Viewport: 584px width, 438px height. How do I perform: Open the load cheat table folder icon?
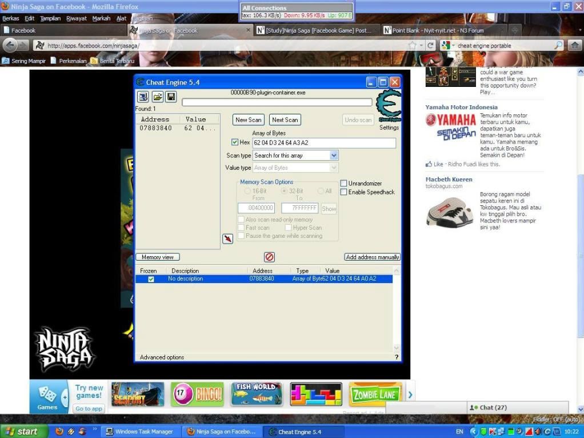[x=157, y=97]
